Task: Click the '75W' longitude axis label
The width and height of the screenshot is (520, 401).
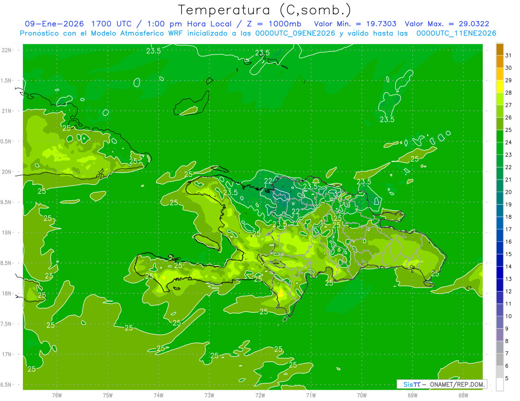Action: click(108, 395)
